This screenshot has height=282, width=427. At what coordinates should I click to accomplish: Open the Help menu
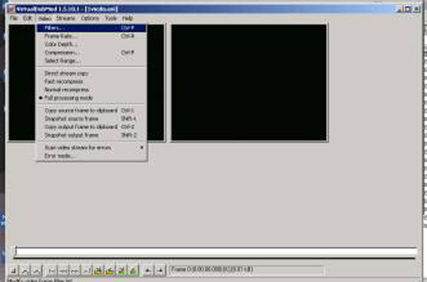tap(127, 18)
